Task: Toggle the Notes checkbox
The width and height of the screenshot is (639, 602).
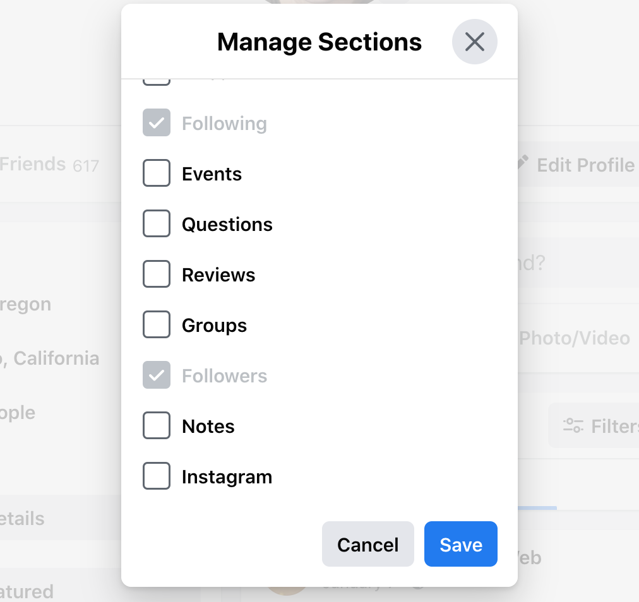Action: pos(157,426)
